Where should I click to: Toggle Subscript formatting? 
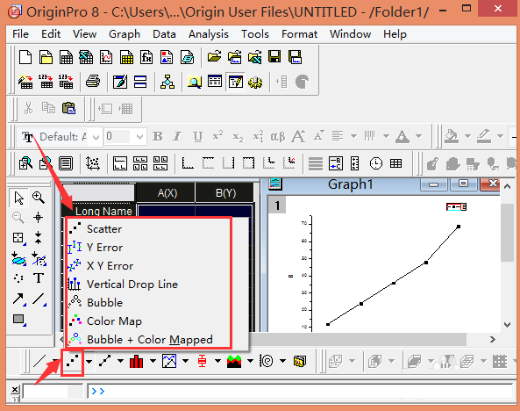point(238,136)
